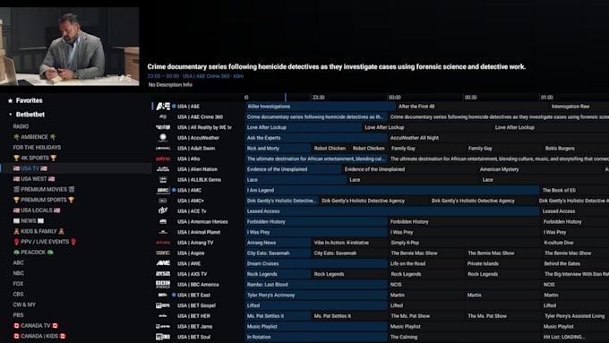This screenshot has height=343, width=609.
Task: Click the BET Gospel channel logo
Action: pyautogui.click(x=163, y=305)
